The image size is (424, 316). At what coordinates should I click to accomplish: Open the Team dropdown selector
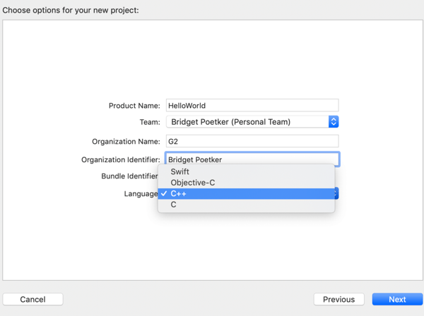[x=252, y=122]
